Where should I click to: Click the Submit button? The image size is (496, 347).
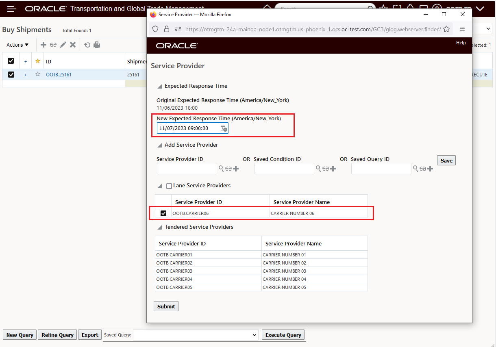[x=166, y=306]
